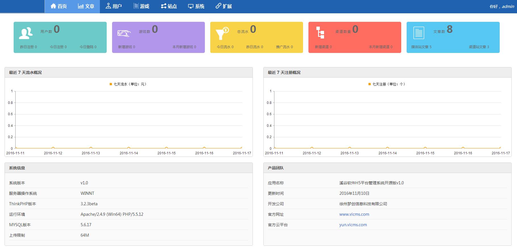The width and height of the screenshot is (517, 250).
Task: Open the www.vlcms.com official website link
Action: pos(354,214)
